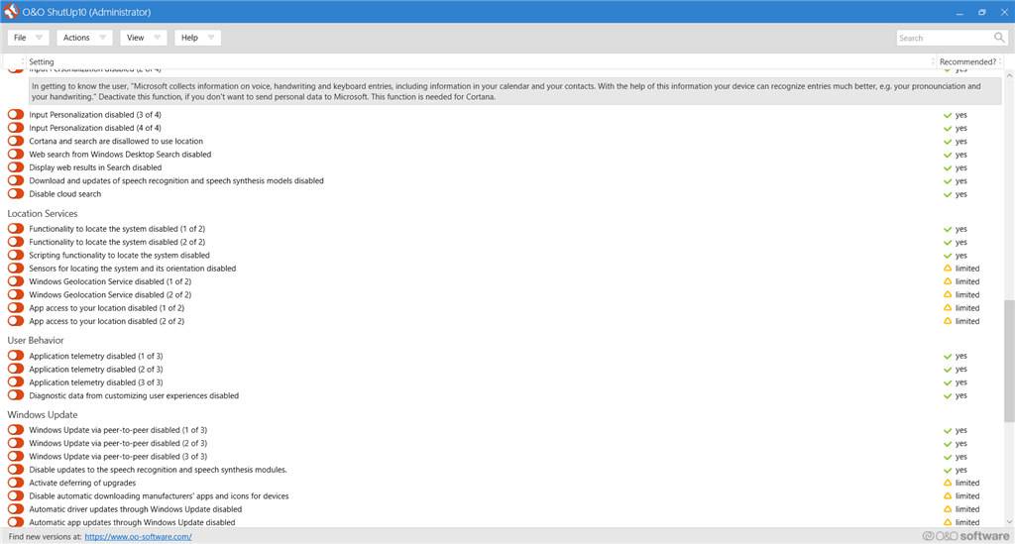Click warning icon for Automatic driver updates row

coord(948,509)
